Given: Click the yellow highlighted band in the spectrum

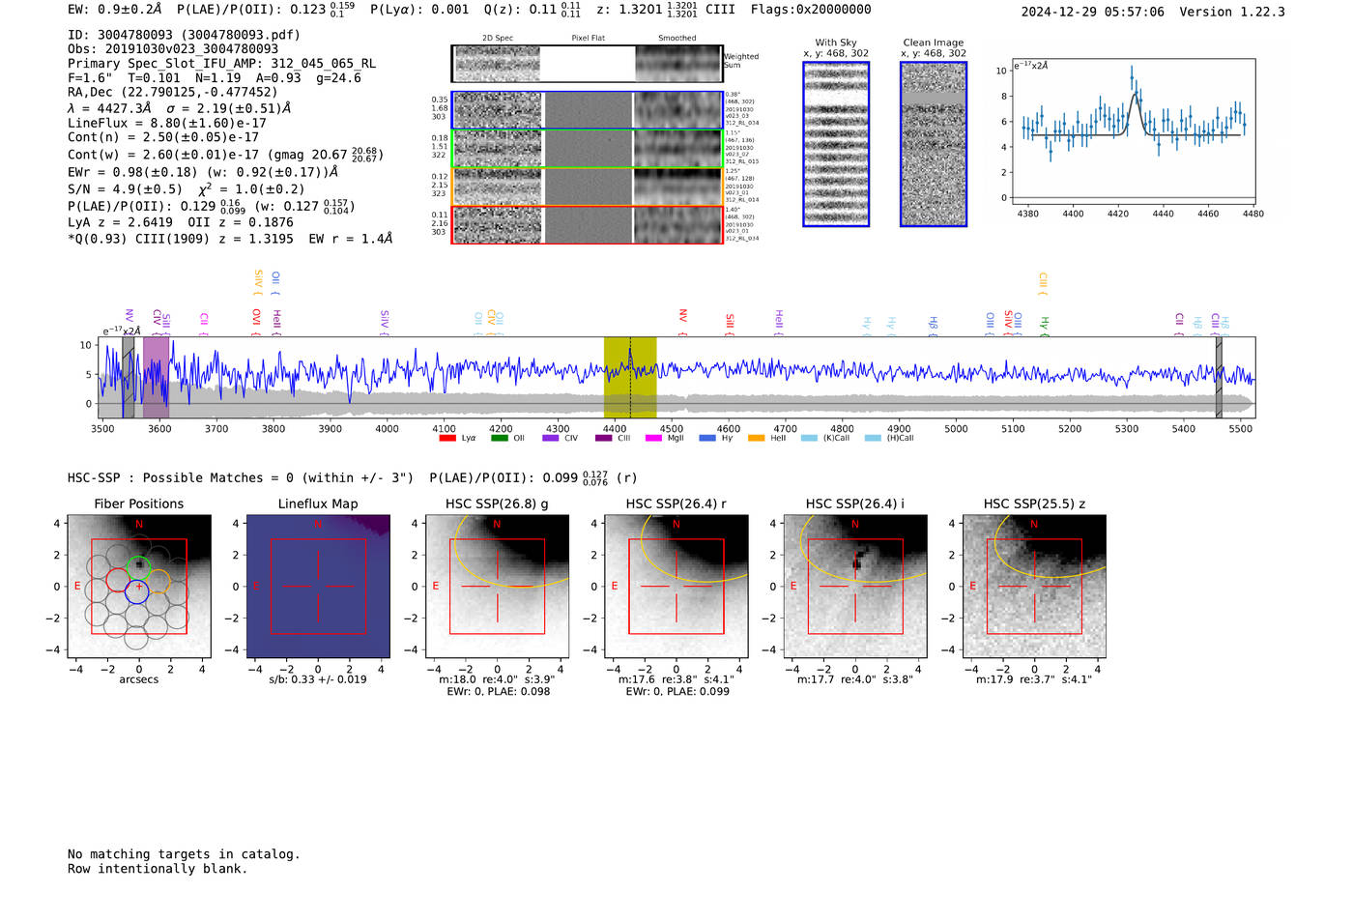Looking at the screenshot, I should point(630,377).
